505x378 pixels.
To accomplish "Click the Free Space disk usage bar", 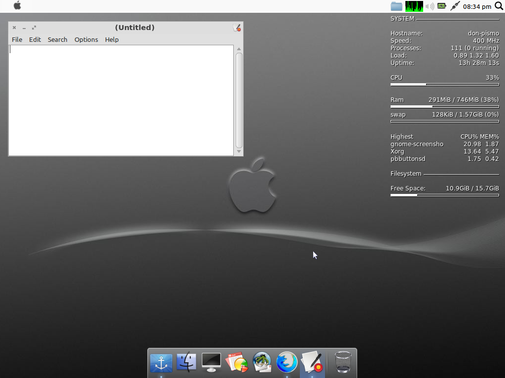I will point(445,195).
